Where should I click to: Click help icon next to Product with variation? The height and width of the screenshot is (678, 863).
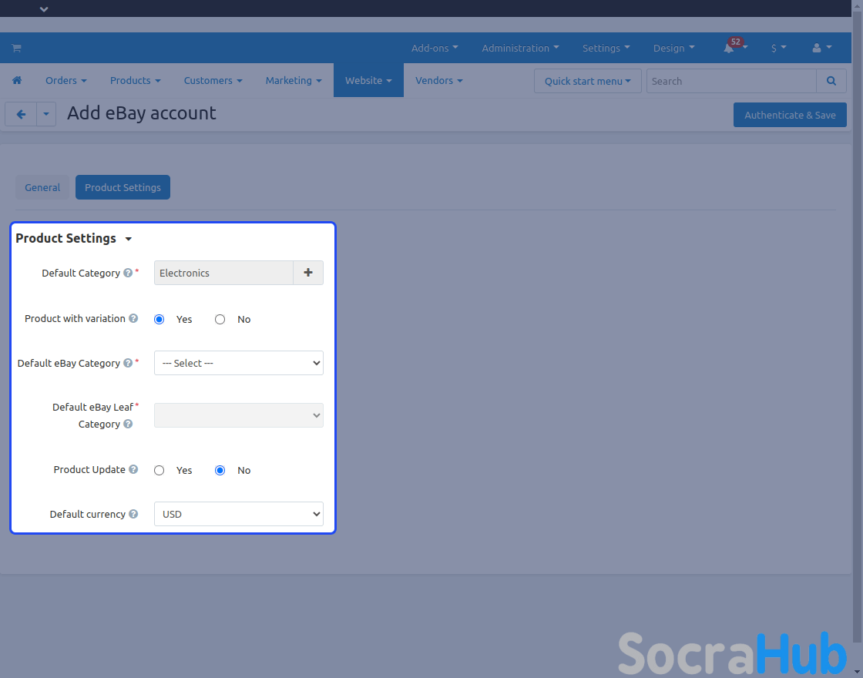click(x=133, y=318)
